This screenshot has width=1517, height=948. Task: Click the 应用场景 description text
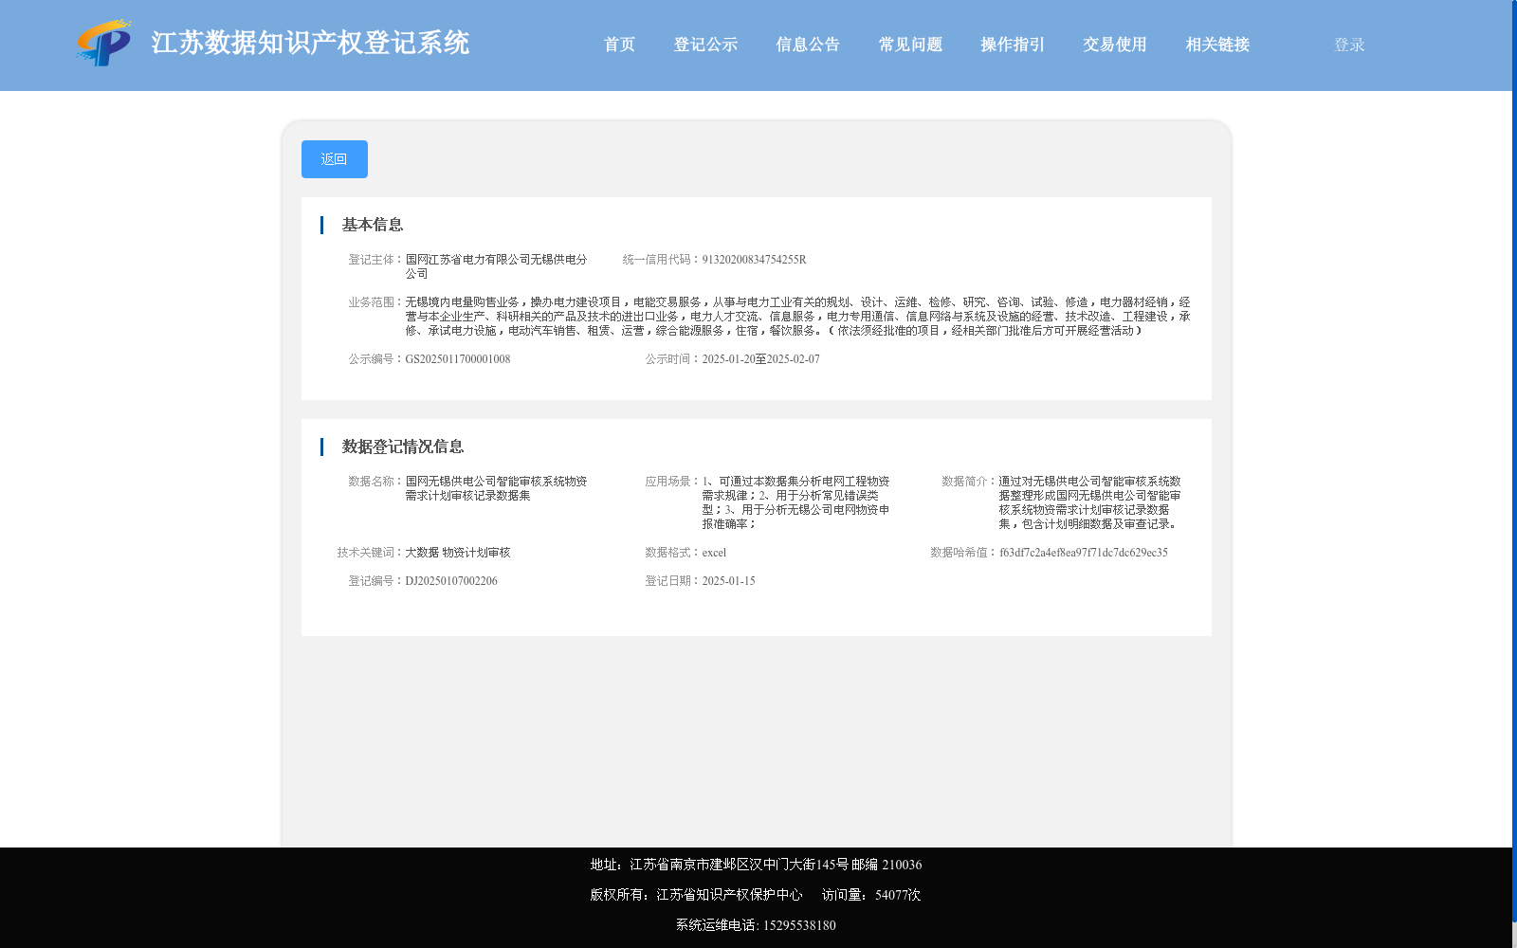(795, 502)
